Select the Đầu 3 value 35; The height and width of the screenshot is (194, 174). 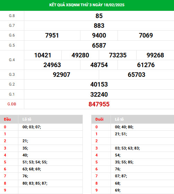pyautogui.click(x=25, y=148)
